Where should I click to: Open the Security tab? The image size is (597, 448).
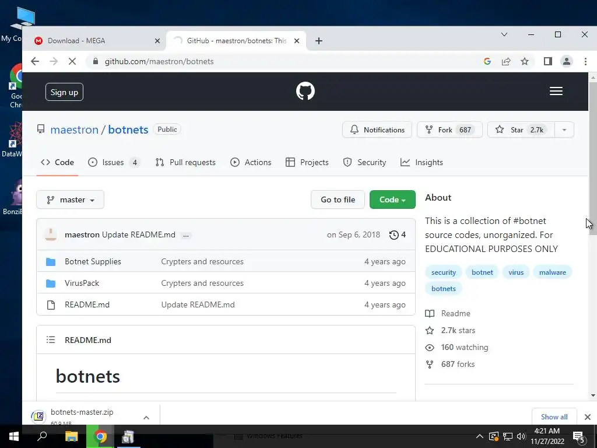click(x=364, y=162)
